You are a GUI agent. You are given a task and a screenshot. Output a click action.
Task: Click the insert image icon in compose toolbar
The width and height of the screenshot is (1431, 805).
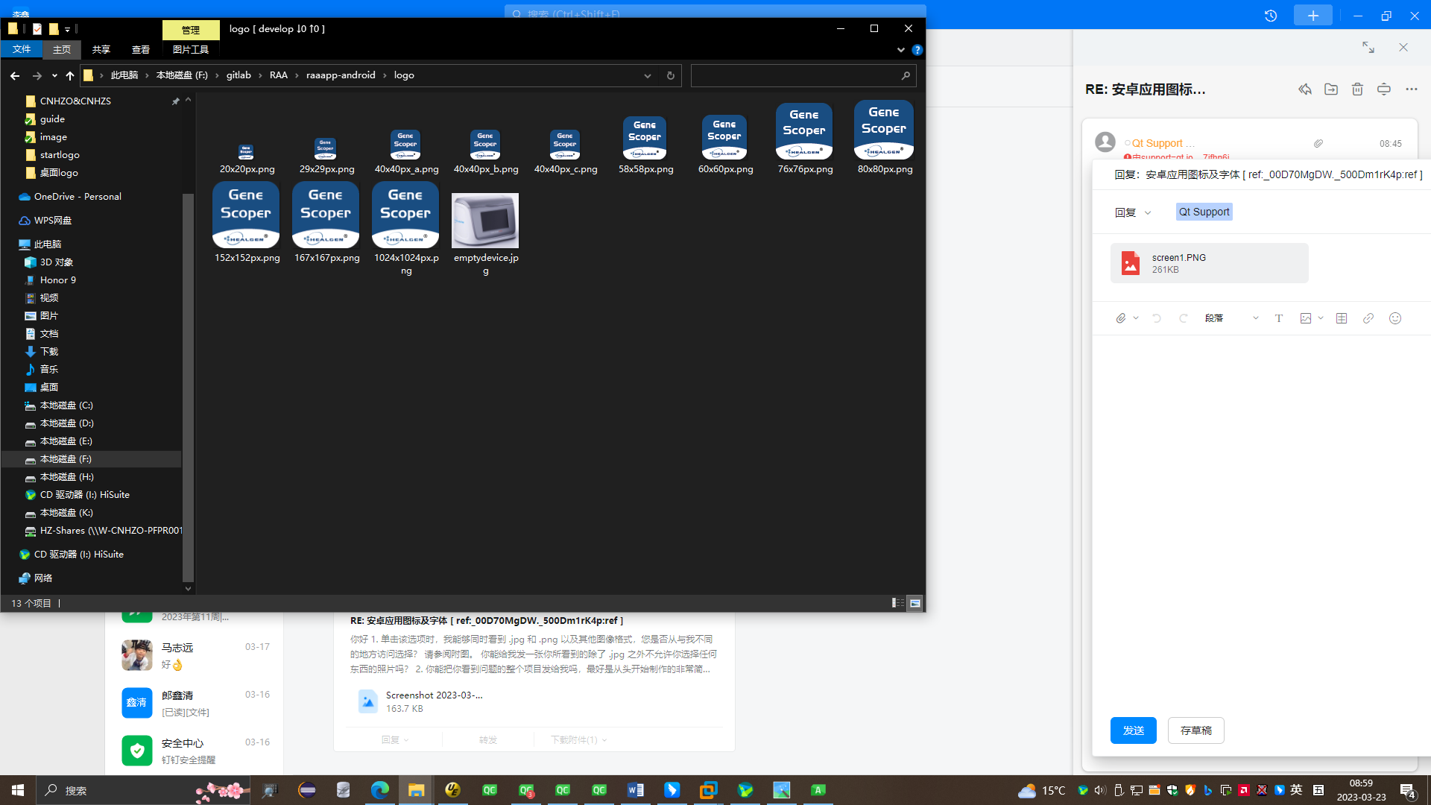point(1306,318)
